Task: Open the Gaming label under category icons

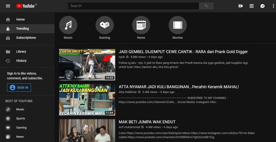Action: pyautogui.click(x=105, y=38)
